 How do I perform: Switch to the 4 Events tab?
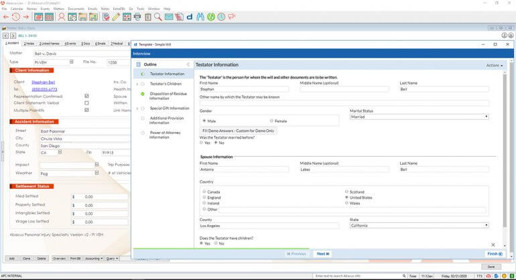(70, 44)
